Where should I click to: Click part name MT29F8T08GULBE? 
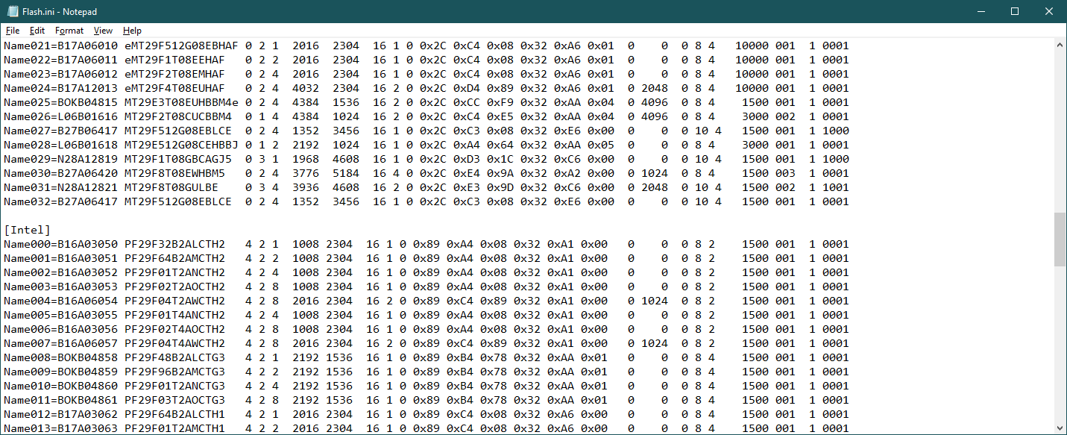coord(171,187)
